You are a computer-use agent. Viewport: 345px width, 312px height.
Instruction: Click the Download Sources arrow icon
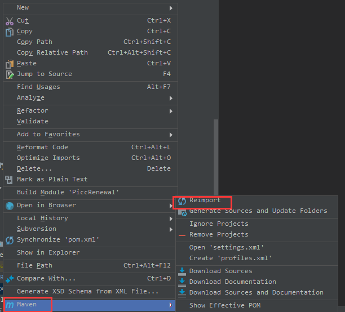tap(182, 271)
